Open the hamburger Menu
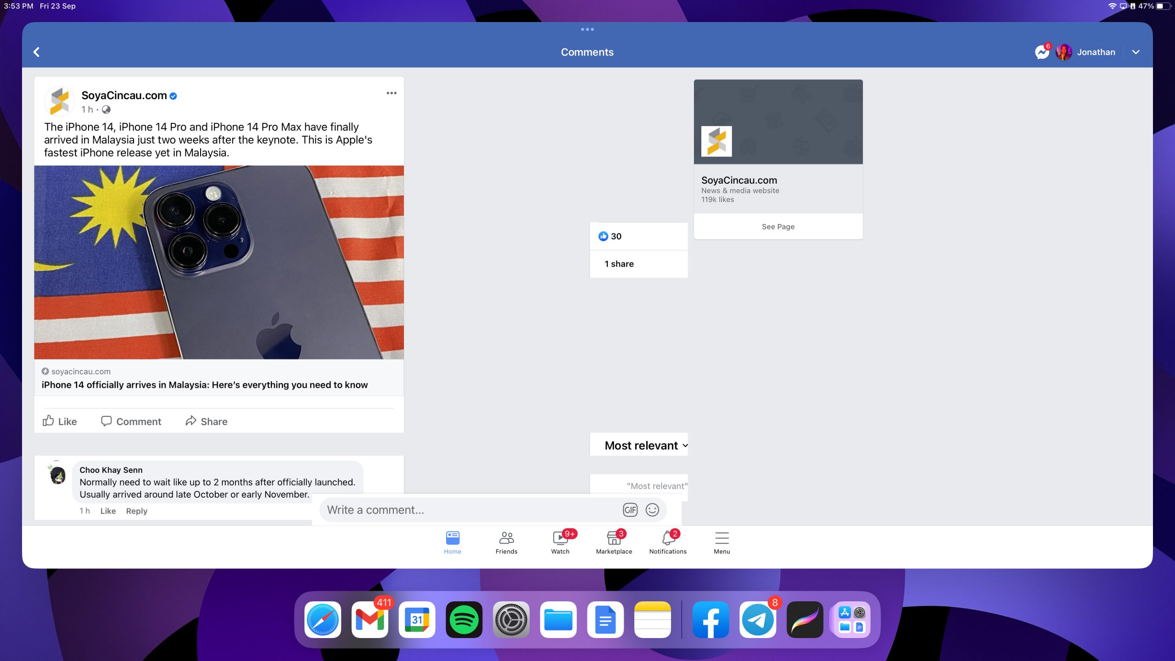 pyautogui.click(x=722, y=542)
